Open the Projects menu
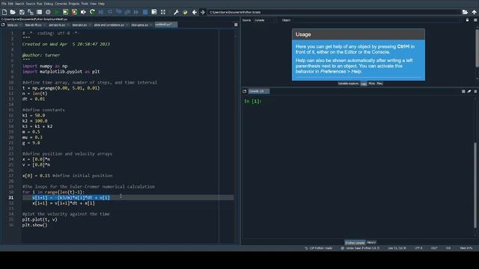This screenshot has height=269, width=479. 74,4
